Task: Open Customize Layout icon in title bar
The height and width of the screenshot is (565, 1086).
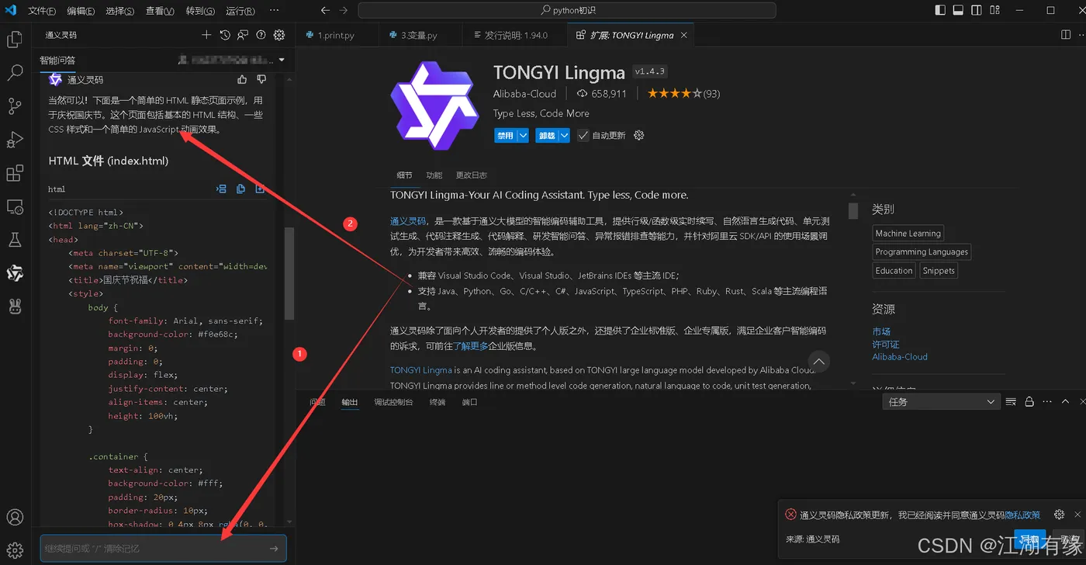Action: 994,10
